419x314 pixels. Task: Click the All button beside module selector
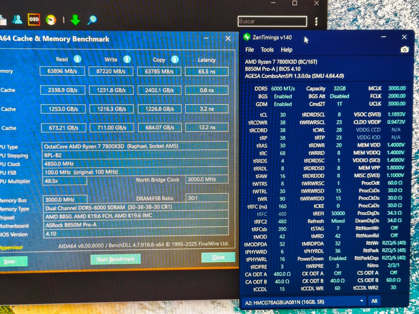click(374, 301)
